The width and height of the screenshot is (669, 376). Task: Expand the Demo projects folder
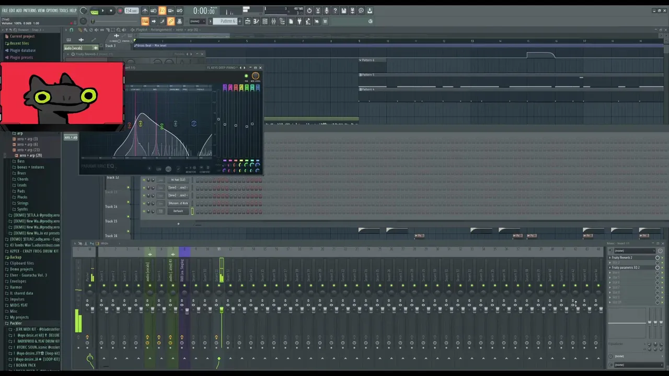click(21, 269)
